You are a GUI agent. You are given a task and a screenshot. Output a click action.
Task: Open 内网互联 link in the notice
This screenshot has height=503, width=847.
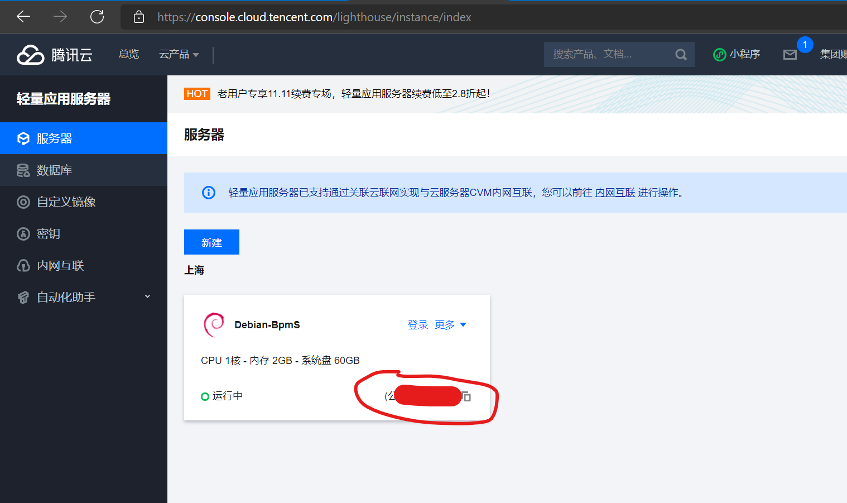pyautogui.click(x=615, y=192)
